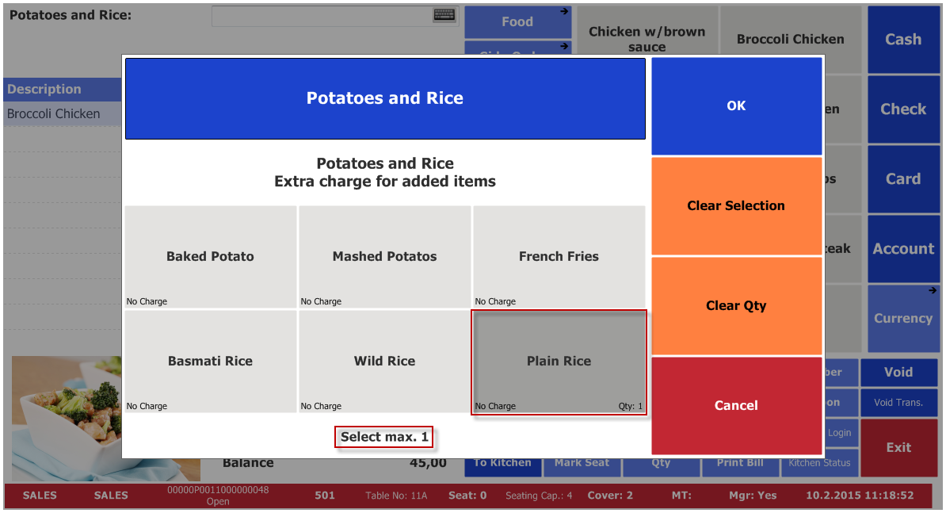The height and width of the screenshot is (513, 946).
Task: Cancel the Potatoes and Rice dialog
Action: [736, 405]
